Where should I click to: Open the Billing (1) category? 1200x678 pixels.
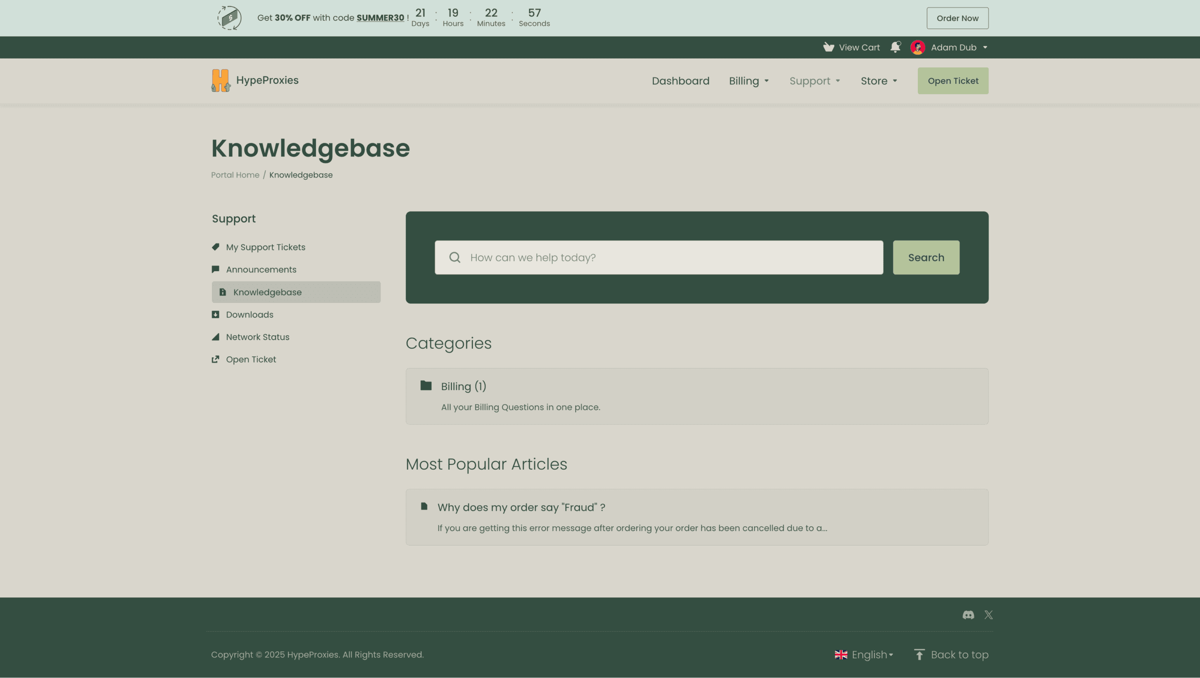tap(463, 386)
